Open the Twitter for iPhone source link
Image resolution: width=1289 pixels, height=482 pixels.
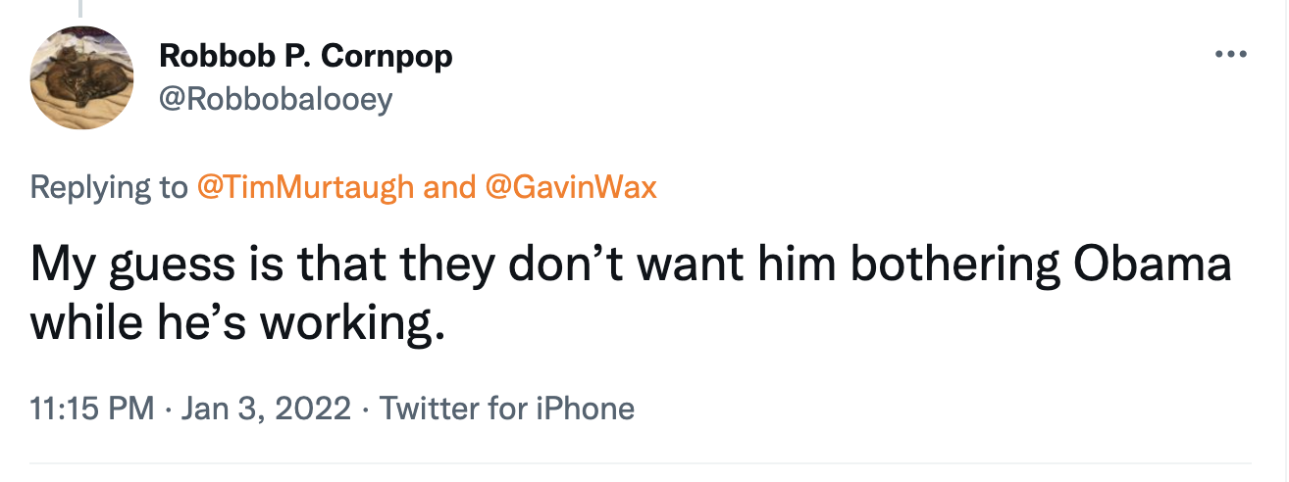tap(506, 408)
